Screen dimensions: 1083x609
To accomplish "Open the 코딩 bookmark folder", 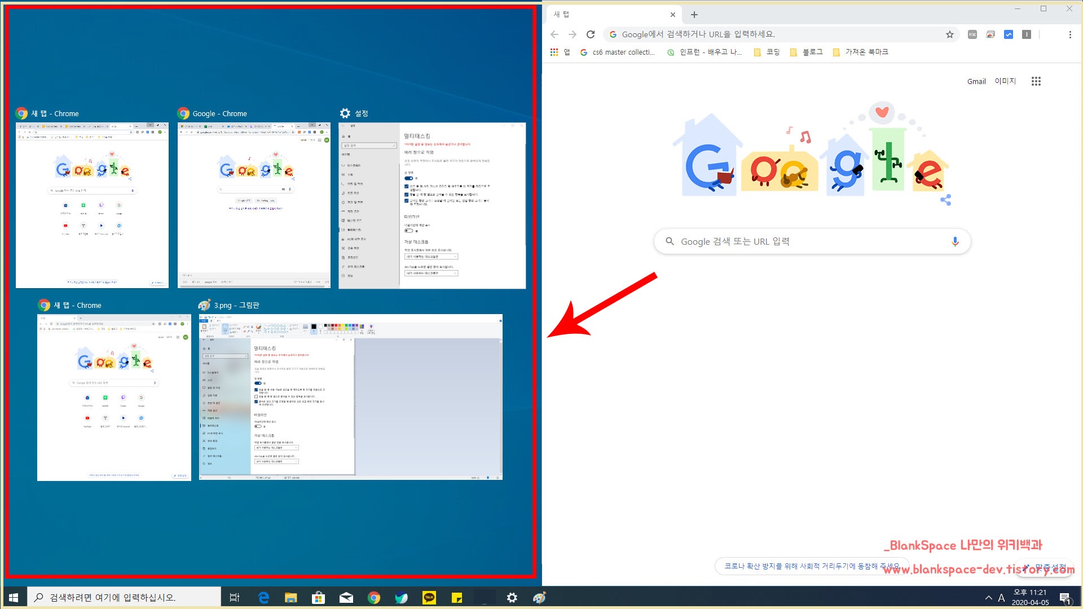I will (x=767, y=52).
